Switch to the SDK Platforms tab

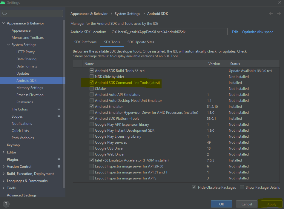[x=85, y=42]
